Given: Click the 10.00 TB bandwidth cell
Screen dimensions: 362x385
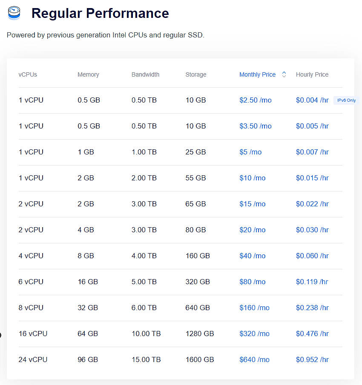Looking at the screenshot, I should coord(146,334).
